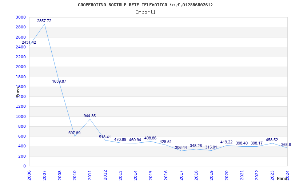Select the y-axis tick 800
Viewport: 291px width, 182px height.
pos(22,126)
